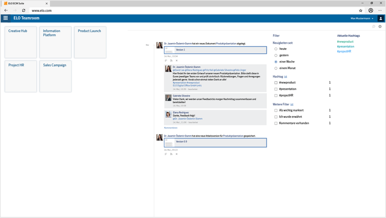
Task: Click #projectHR under Aktuelle Hashtags
Action: [x=344, y=51]
